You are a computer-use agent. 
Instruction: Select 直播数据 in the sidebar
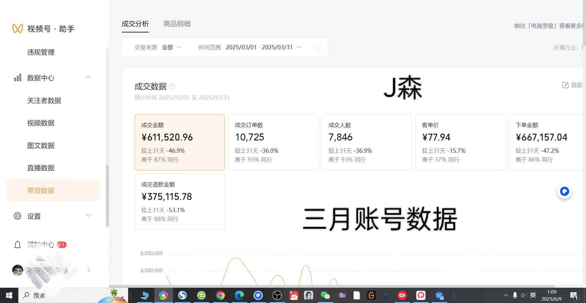point(41,168)
